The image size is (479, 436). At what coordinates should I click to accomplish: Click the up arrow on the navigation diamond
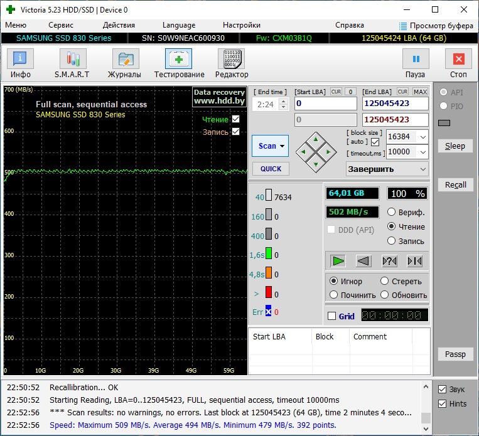pyautogui.click(x=316, y=140)
